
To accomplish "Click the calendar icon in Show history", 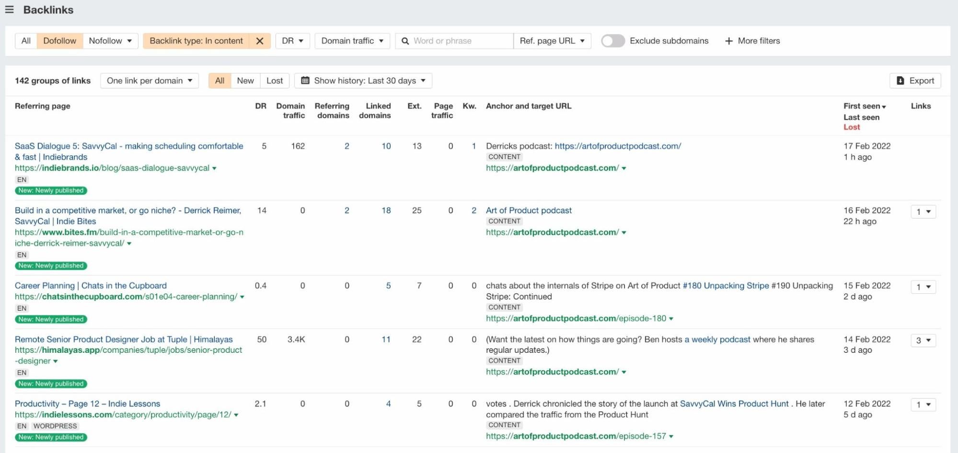I will coord(305,81).
